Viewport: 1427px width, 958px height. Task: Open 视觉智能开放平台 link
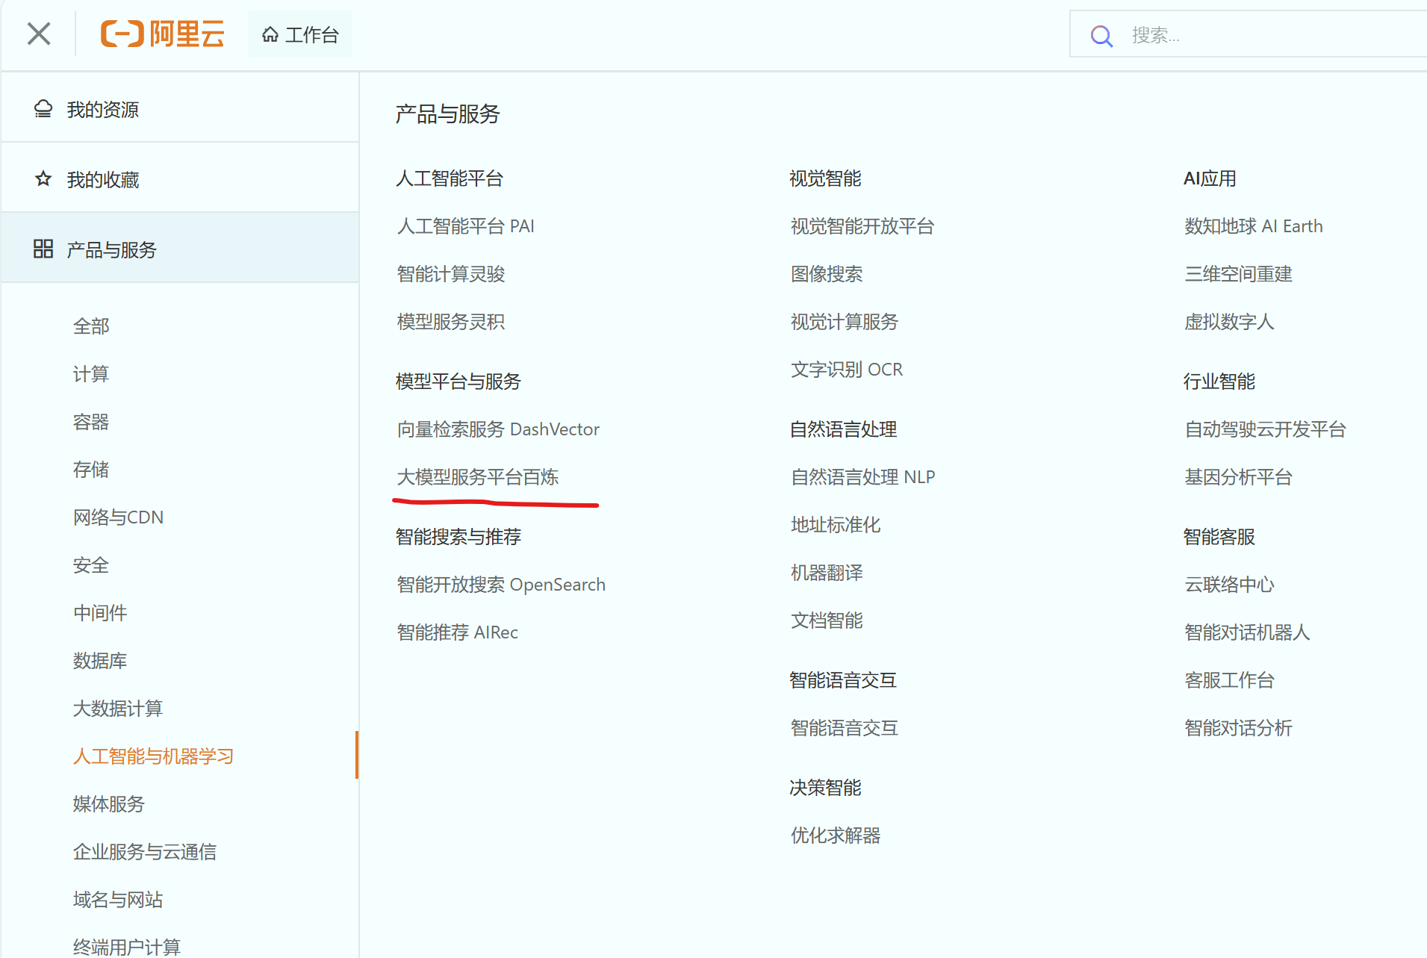862,225
